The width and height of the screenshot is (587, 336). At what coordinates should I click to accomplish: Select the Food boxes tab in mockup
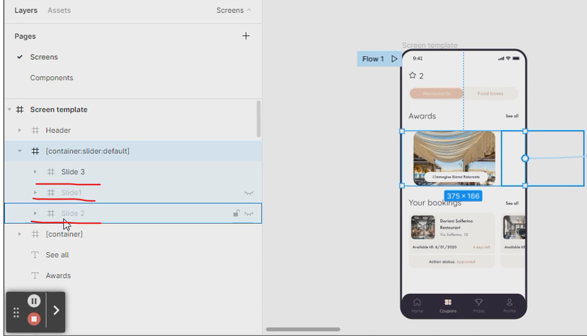(490, 94)
